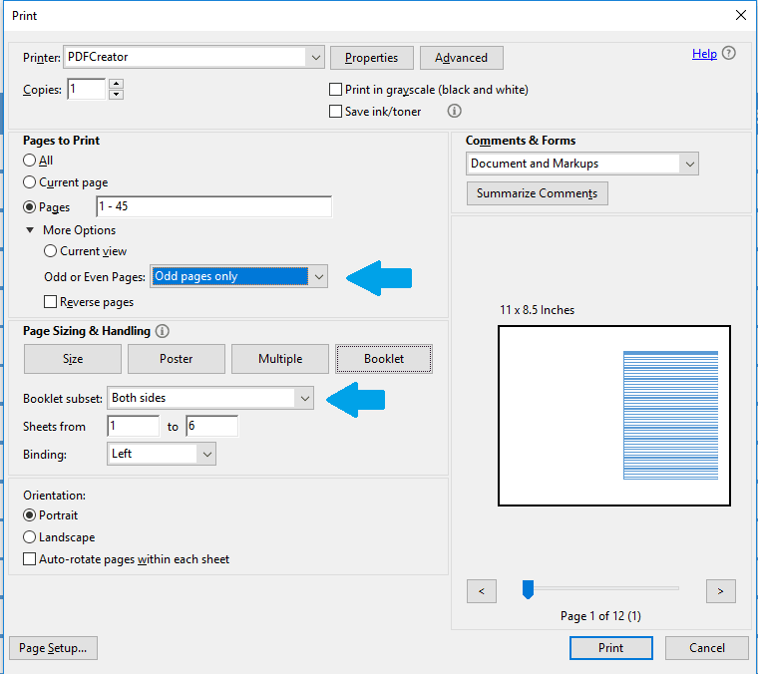758x674 pixels.
Task: Click the Print button
Action: point(611,648)
